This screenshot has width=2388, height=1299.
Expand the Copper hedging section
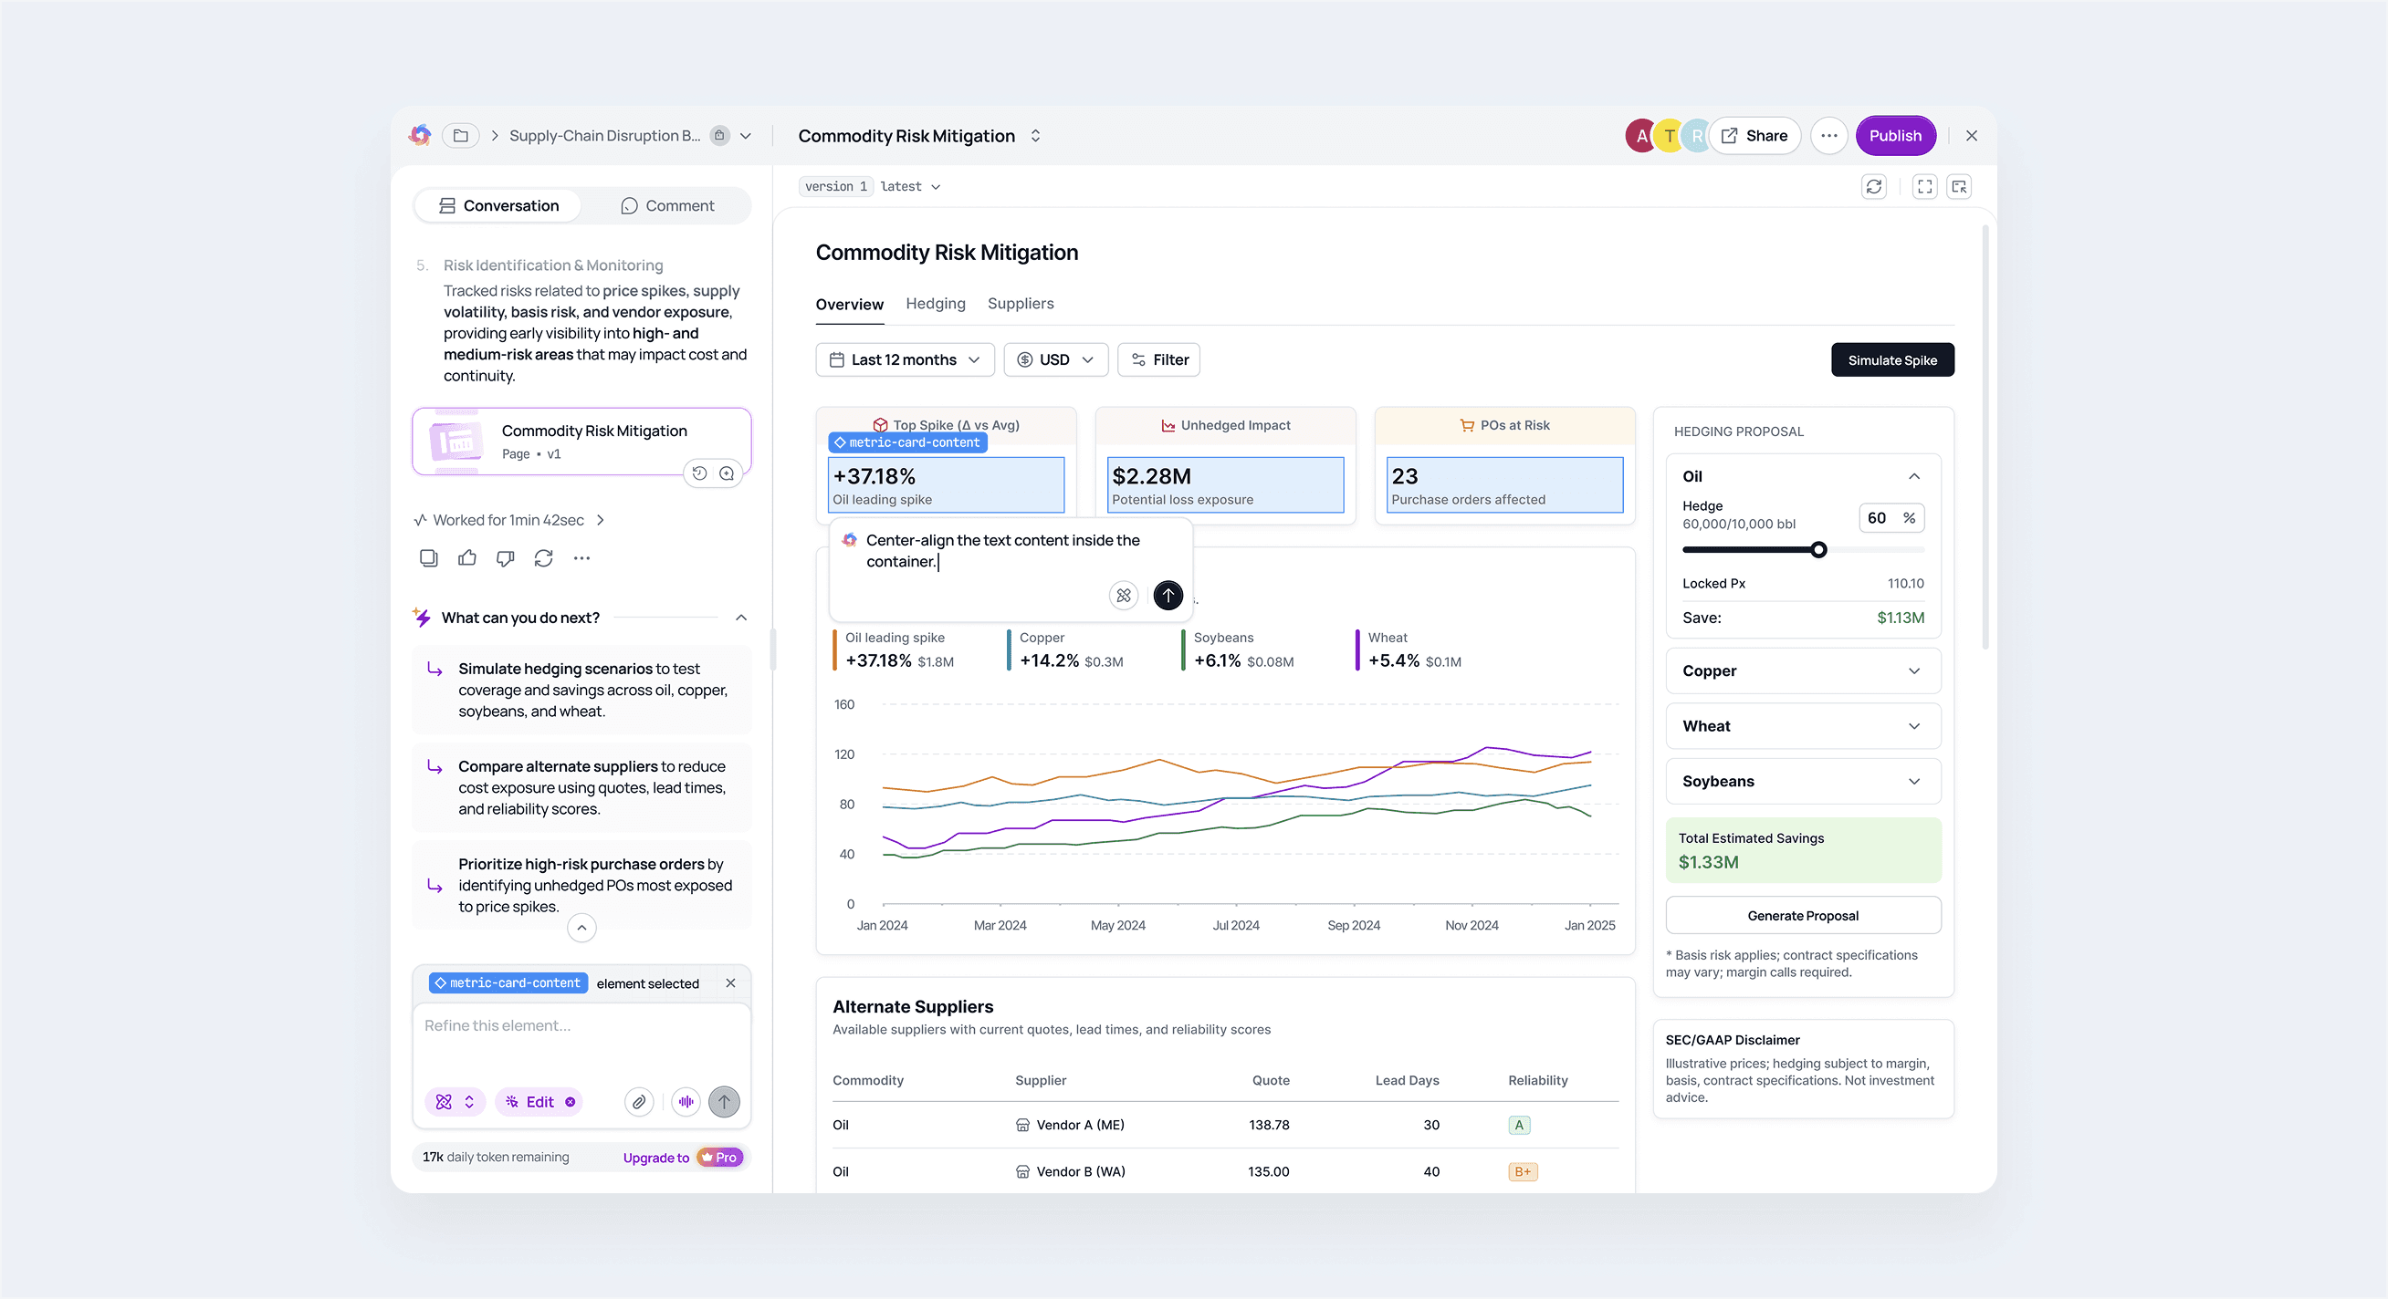1802,670
